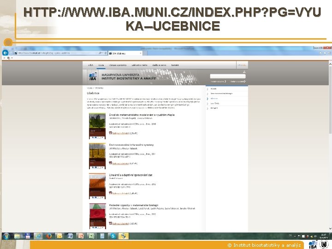Open the 'události a média' menu item
332x249 pixels.
coord(139,65)
